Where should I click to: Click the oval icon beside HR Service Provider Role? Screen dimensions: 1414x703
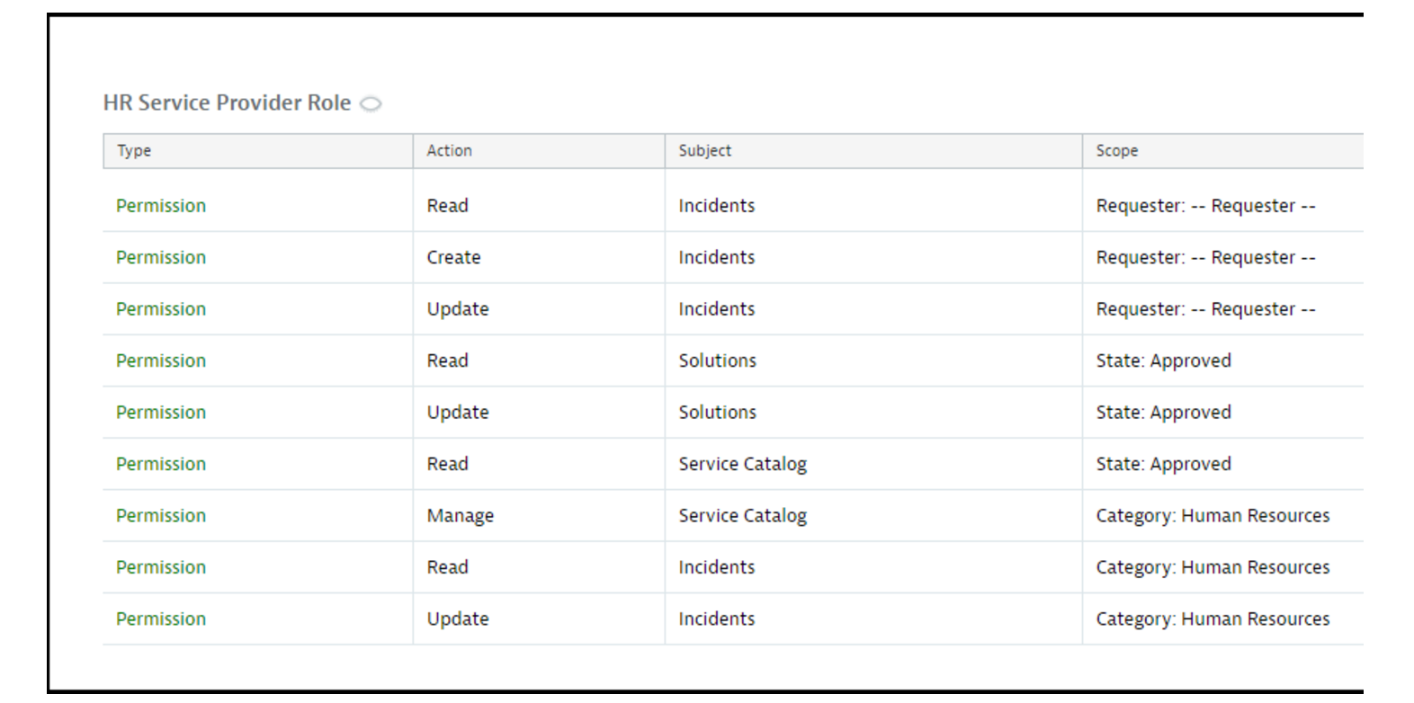point(371,104)
